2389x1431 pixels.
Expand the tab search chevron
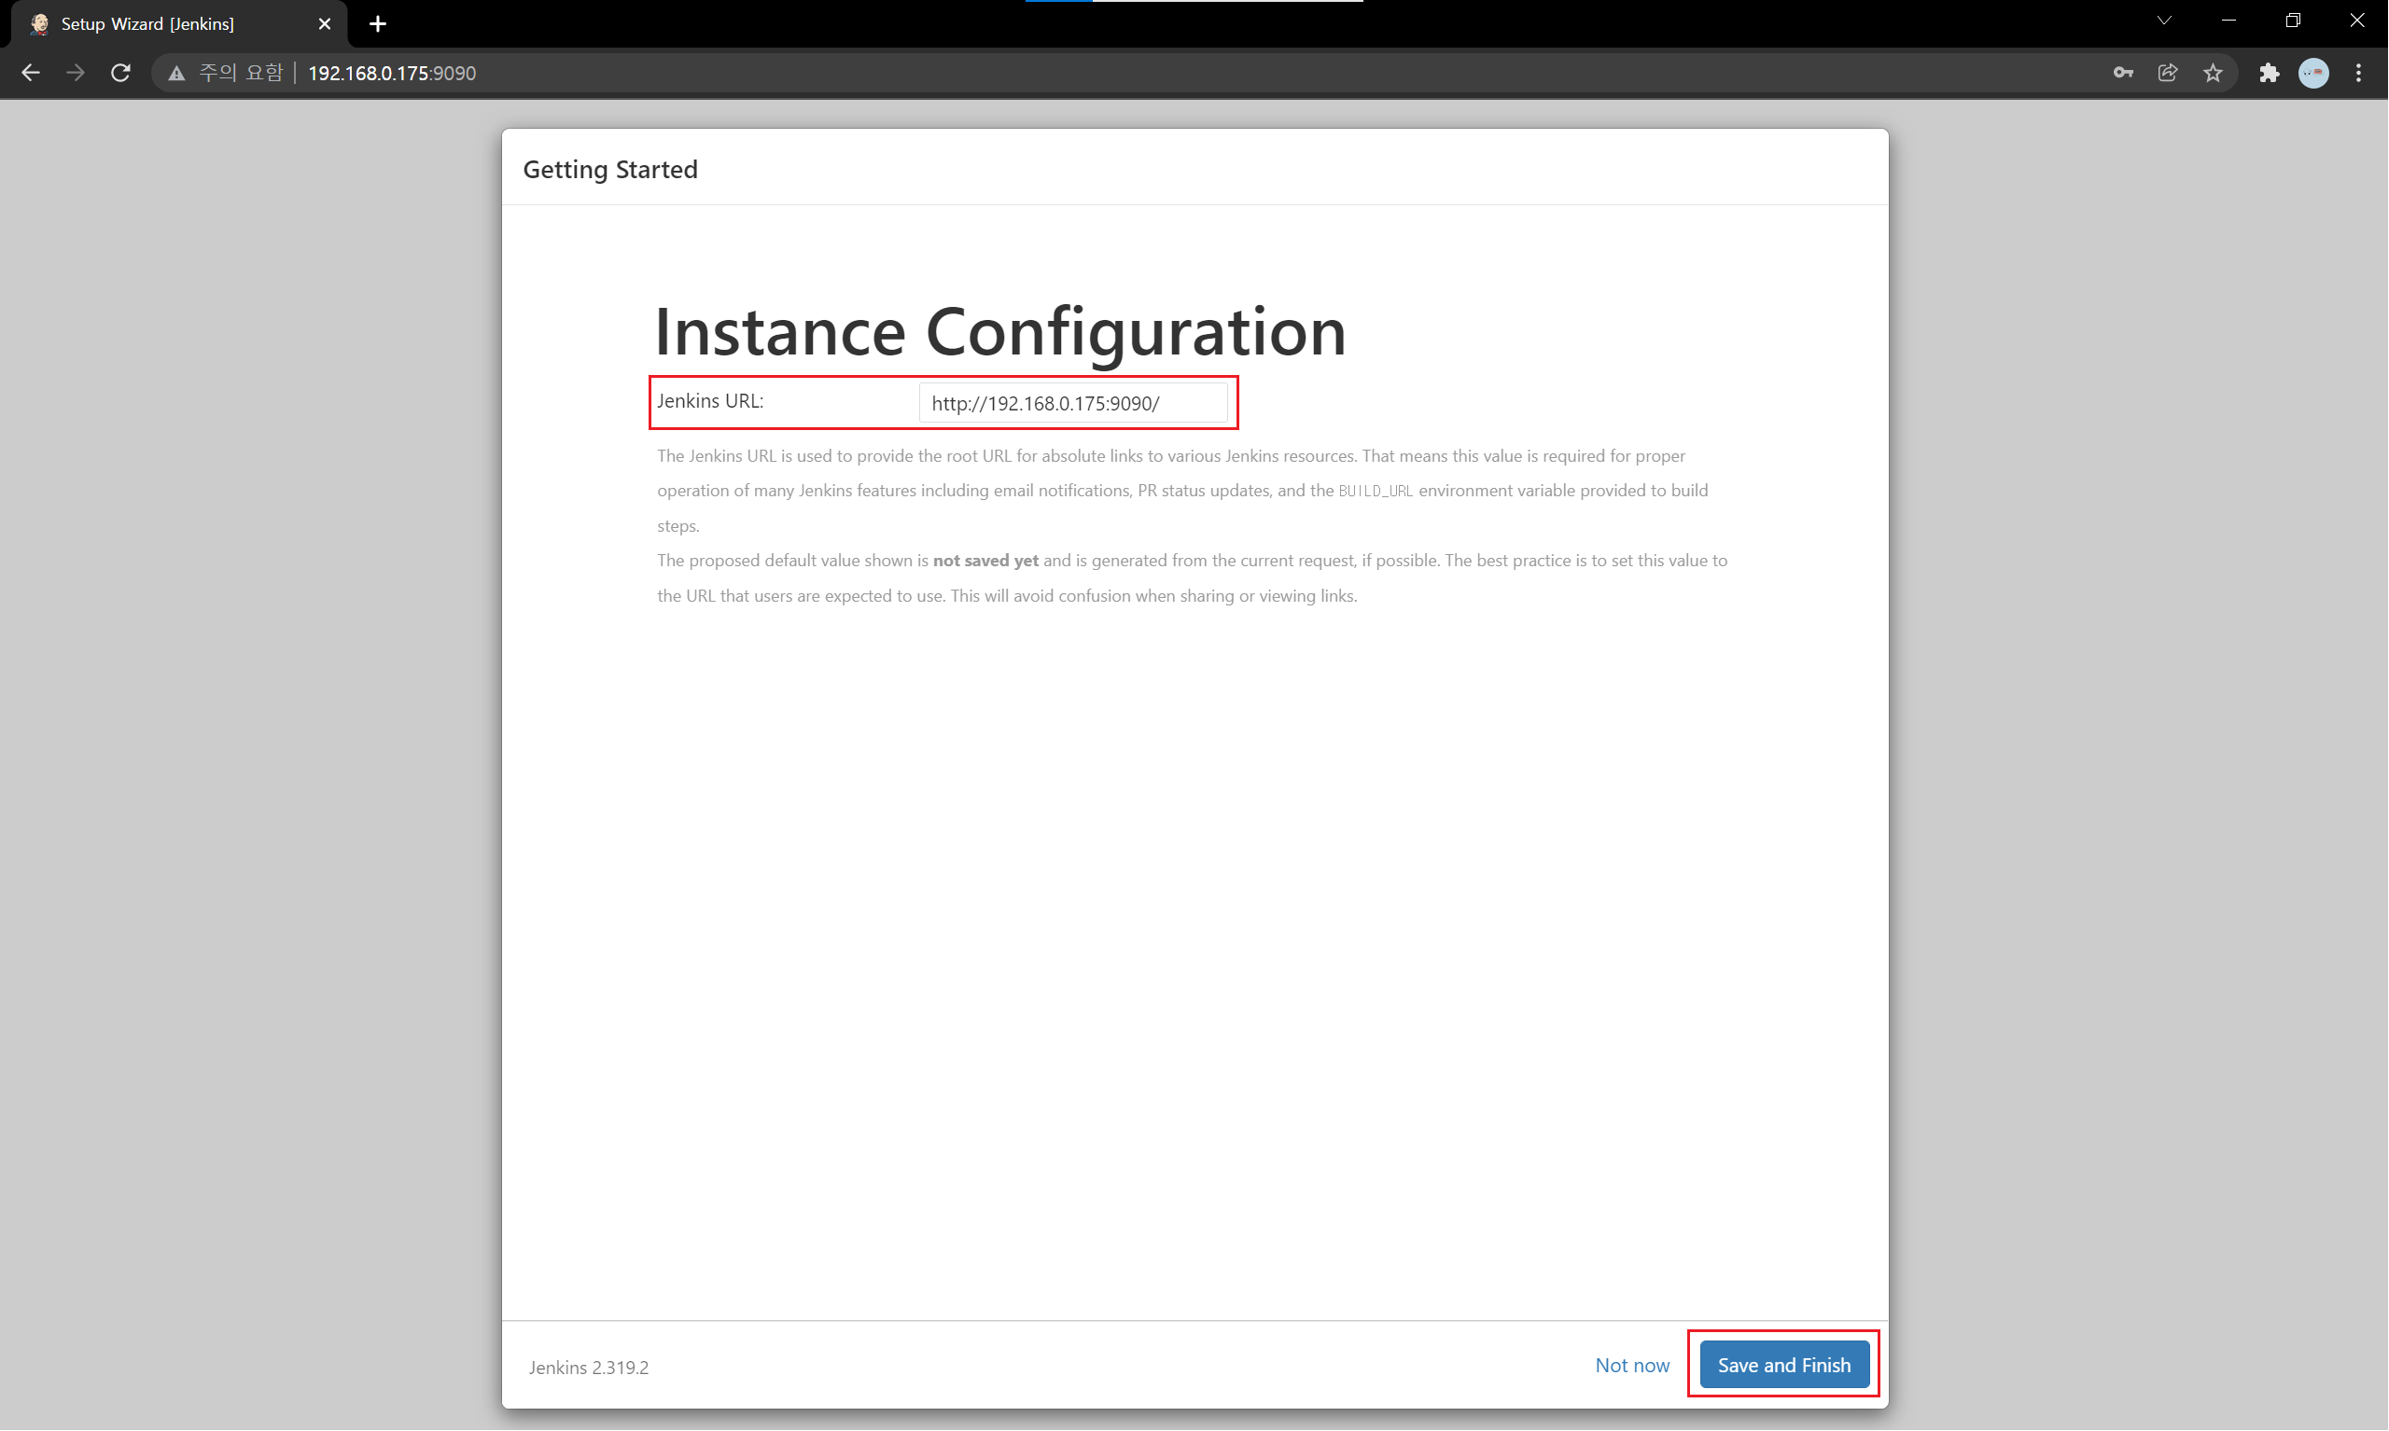(x=2164, y=21)
